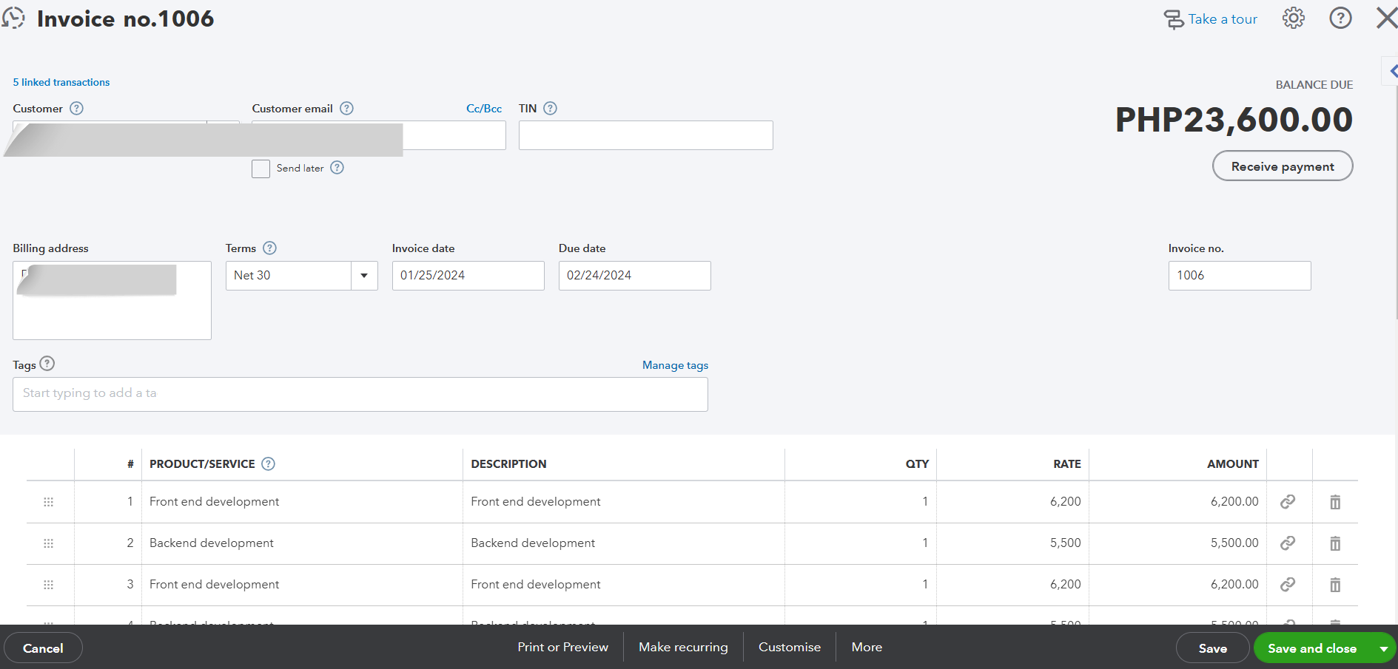Grab drag handle of line 1
Image resolution: width=1398 pixels, height=669 pixels.
49,503
